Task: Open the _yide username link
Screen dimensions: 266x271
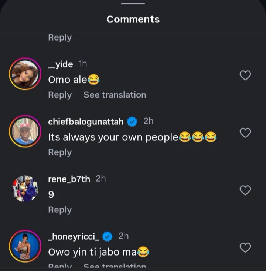Action: coord(61,64)
